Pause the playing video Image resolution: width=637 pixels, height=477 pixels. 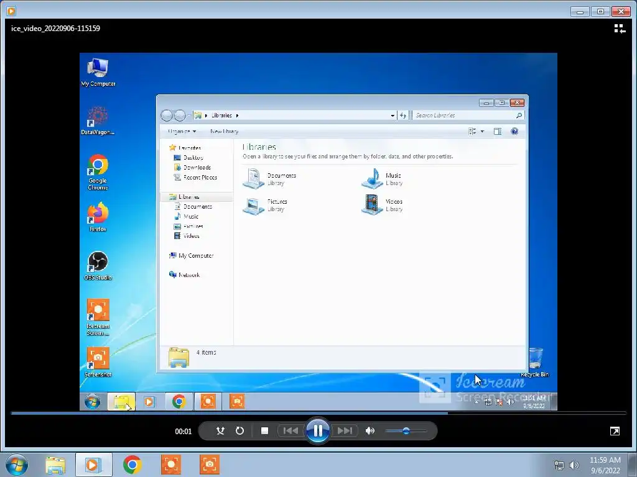click(x=318, y=431)
